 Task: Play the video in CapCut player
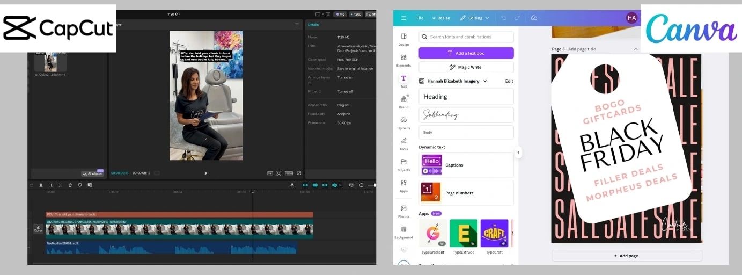206,173
